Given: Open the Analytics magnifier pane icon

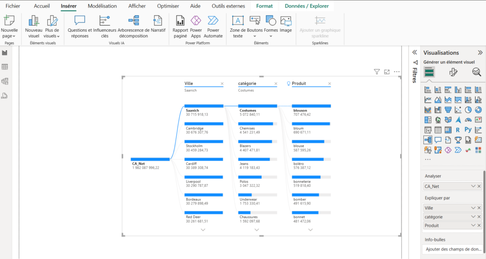Looking at the screenshot, I should tap(476, 72).
